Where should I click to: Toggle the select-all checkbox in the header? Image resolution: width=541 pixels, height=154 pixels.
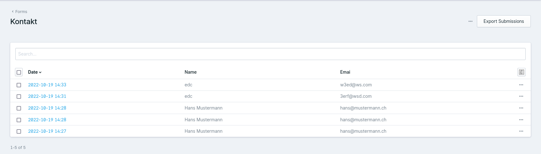19,72
